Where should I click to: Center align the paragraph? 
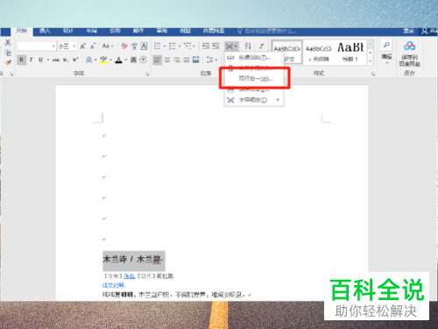pos(167,60)
